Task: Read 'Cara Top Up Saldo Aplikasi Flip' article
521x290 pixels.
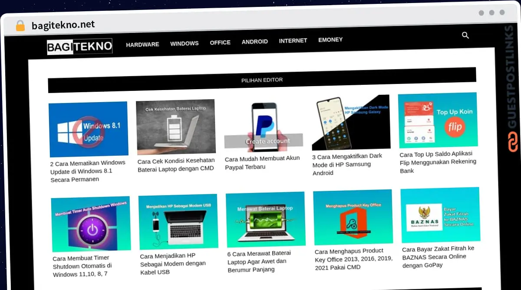Action: tap(438, 162)
